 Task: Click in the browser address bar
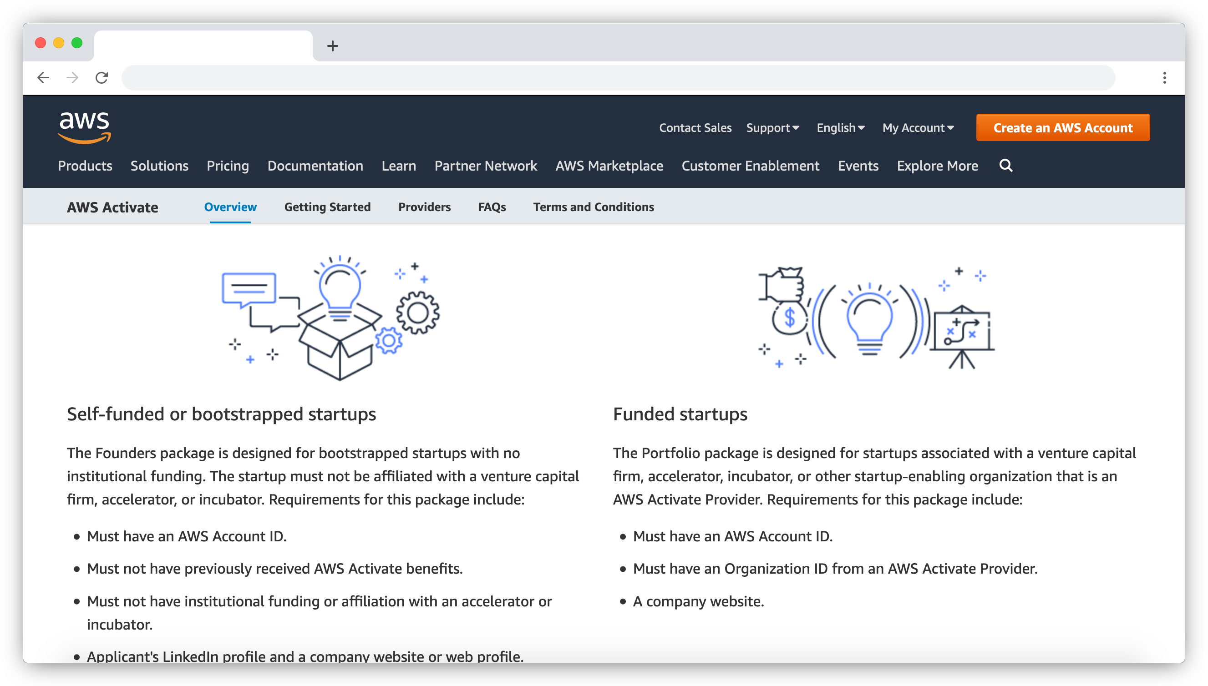tap(618, 78)
